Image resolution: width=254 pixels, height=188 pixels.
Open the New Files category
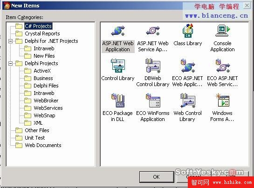pos(44,56)
